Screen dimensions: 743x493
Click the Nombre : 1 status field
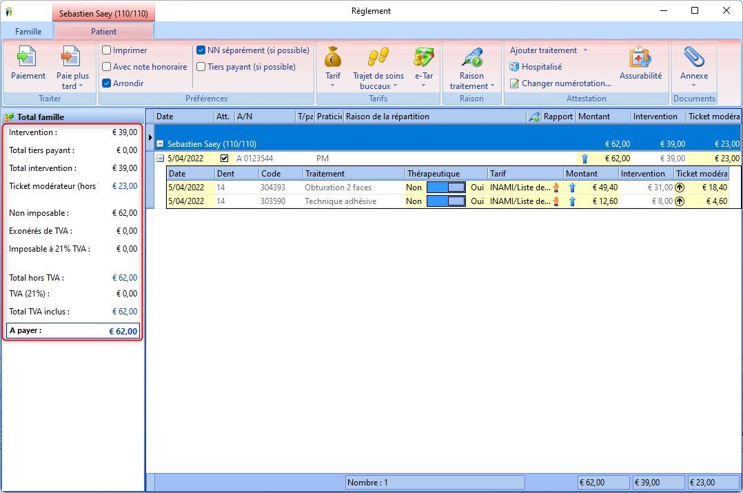point(435,483)
